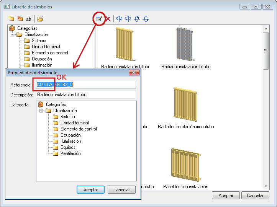This screenshot has height=207, width=277.
Task: Click Cancelar in Propiedades del símbolo dialog
Action: point(121,190)
